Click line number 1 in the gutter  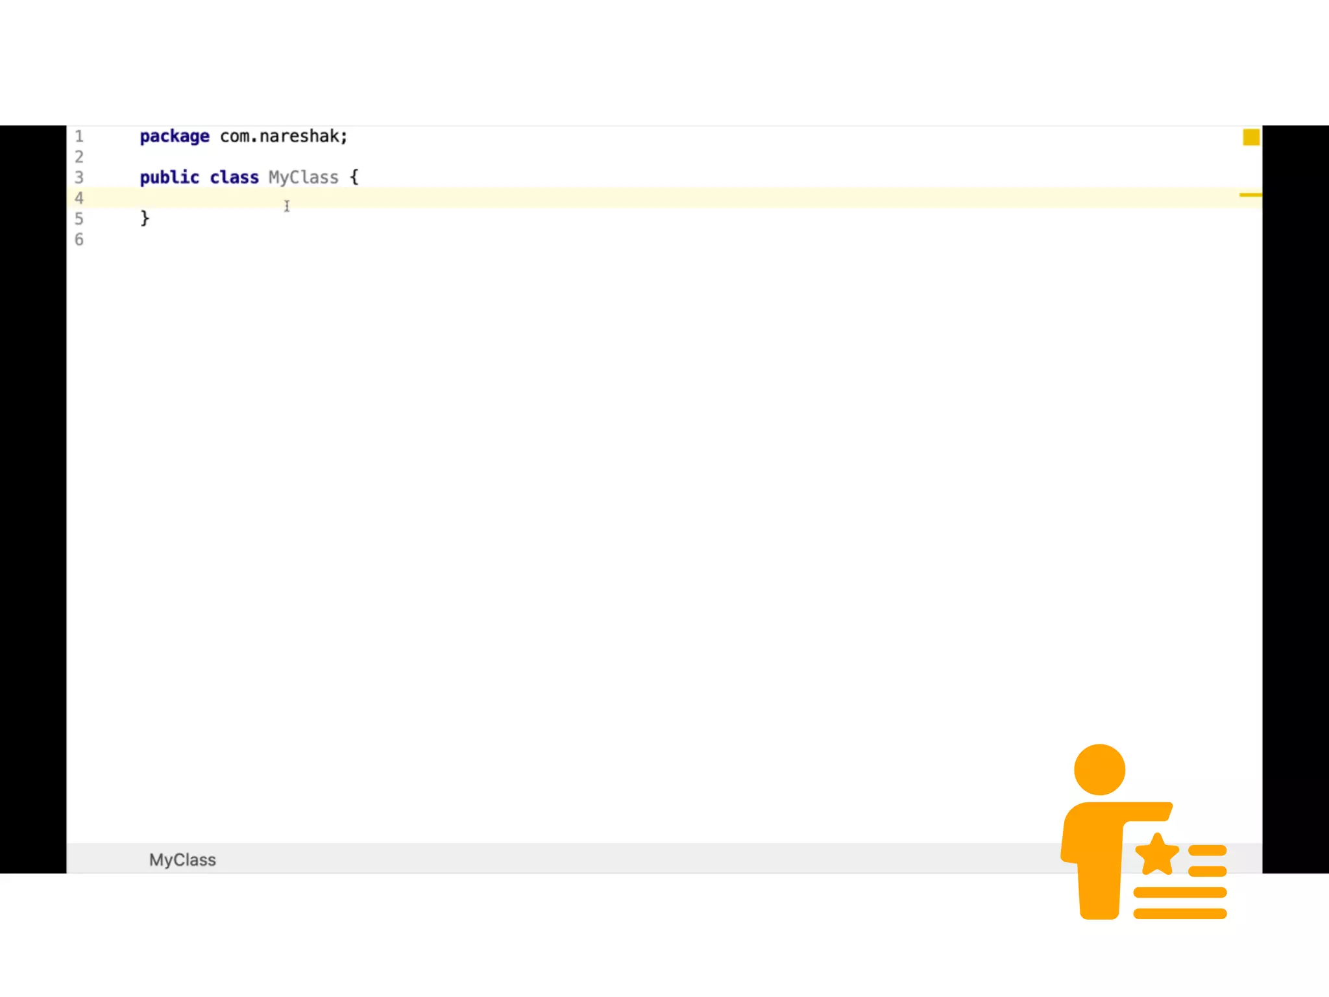pyautogui.click(x=79, y=136)
